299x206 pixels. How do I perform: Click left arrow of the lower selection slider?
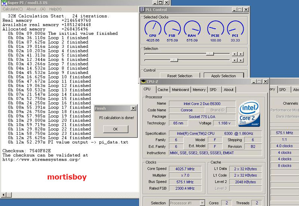(x=235, y=60)
